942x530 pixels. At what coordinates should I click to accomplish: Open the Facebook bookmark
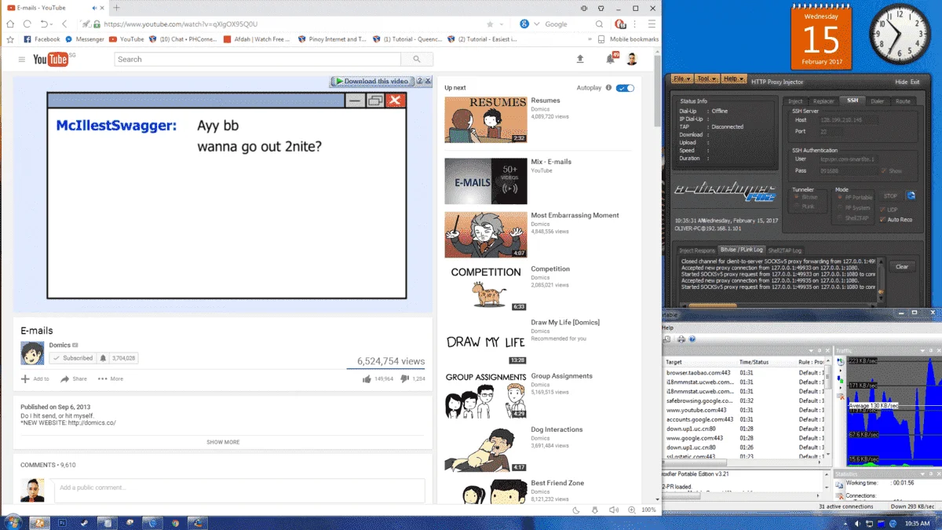[x=42, y=38]
